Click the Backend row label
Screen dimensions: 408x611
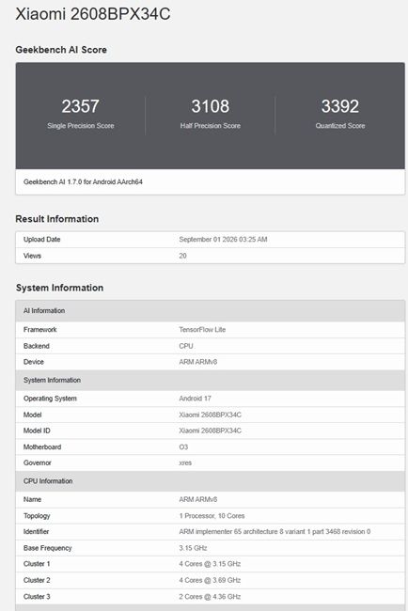pos(37,346)
